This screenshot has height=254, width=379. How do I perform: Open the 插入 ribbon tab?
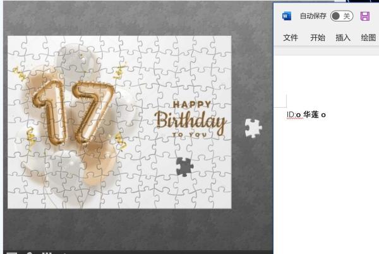point(343,38)
